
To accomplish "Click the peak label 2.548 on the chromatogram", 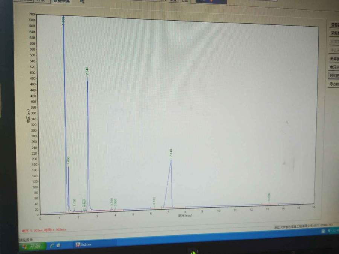I will click(87, 71).
